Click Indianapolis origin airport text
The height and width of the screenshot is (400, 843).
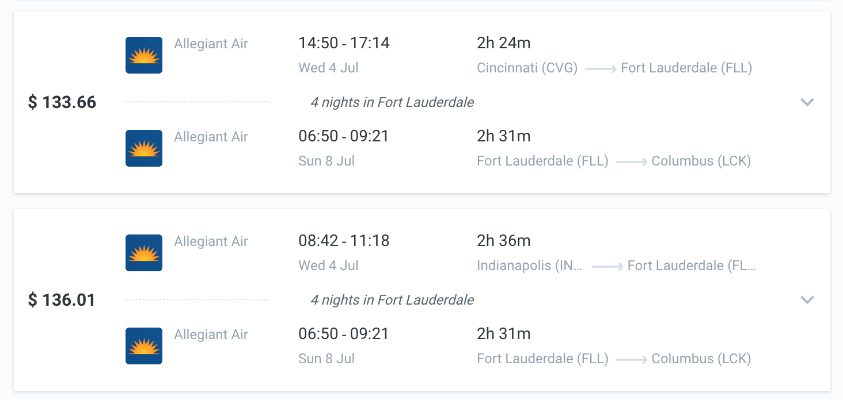pos(529,266)
